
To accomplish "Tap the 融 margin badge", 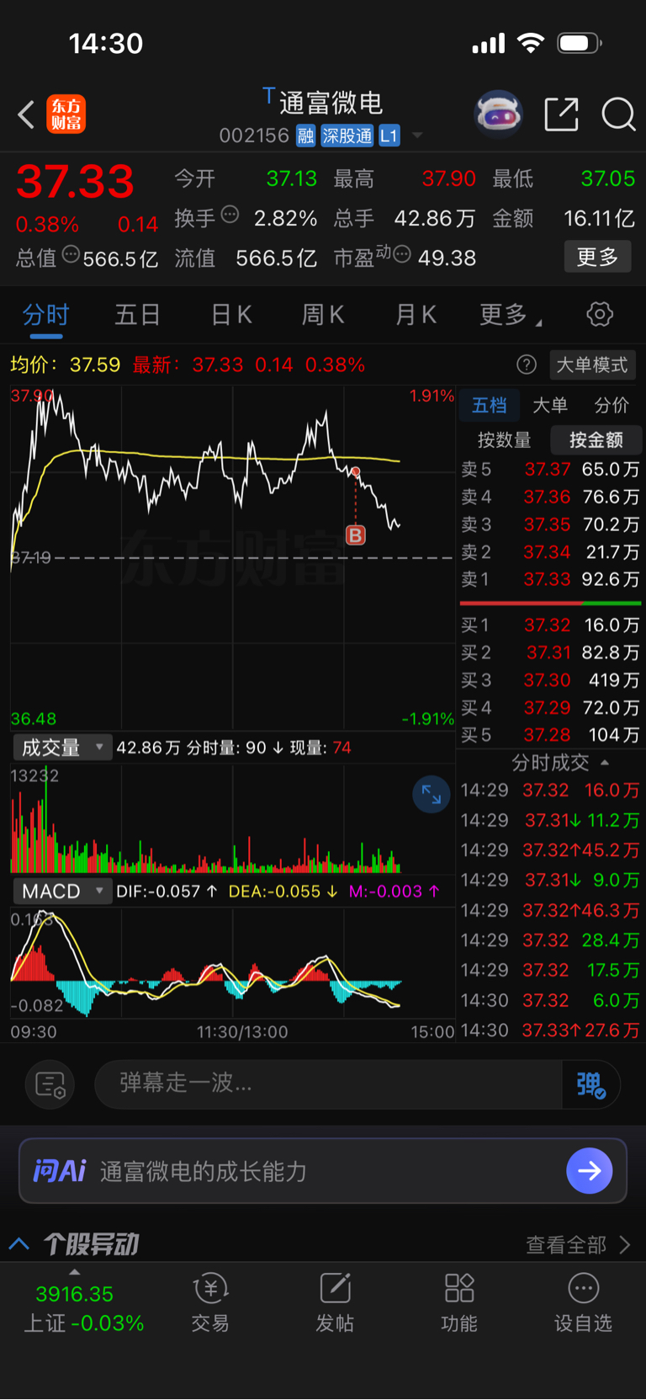I will 306,136.
